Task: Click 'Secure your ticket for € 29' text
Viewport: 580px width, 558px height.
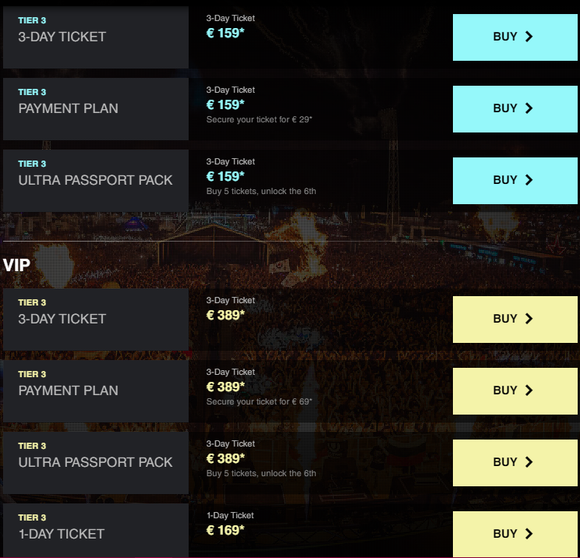Action: pos(259,120)
